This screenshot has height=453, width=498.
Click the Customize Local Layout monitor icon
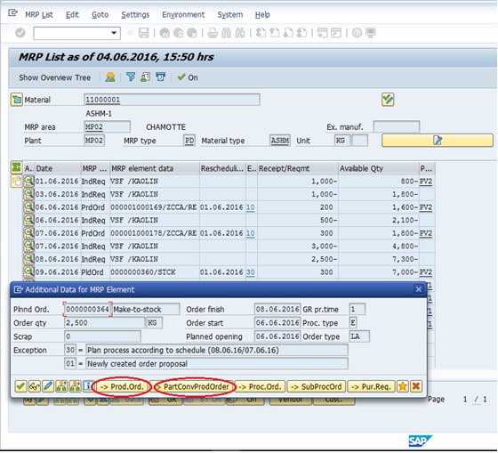371,33
